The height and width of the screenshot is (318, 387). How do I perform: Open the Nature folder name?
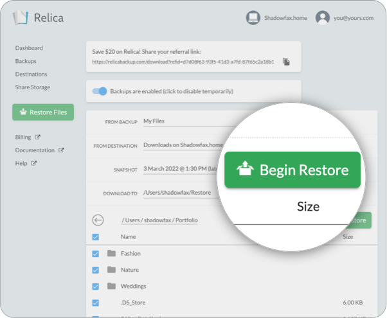click(x=130, y=270)
